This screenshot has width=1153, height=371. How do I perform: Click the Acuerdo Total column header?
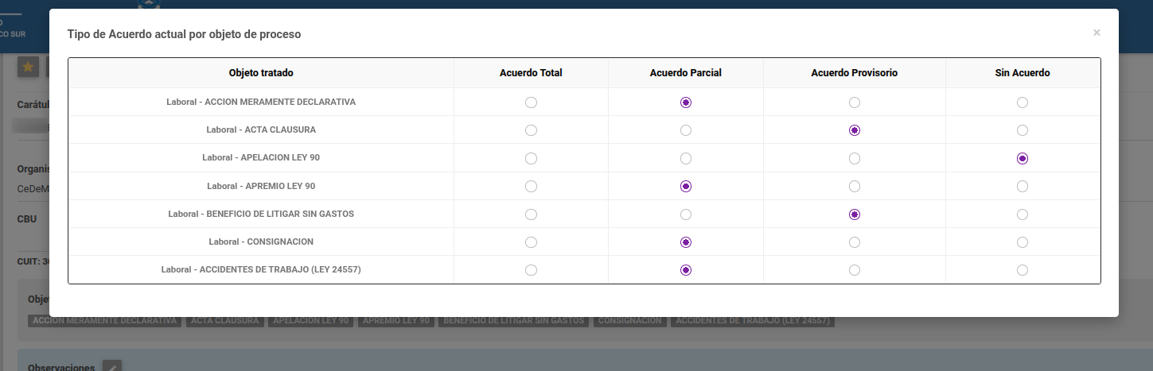[x=531, y=73]
